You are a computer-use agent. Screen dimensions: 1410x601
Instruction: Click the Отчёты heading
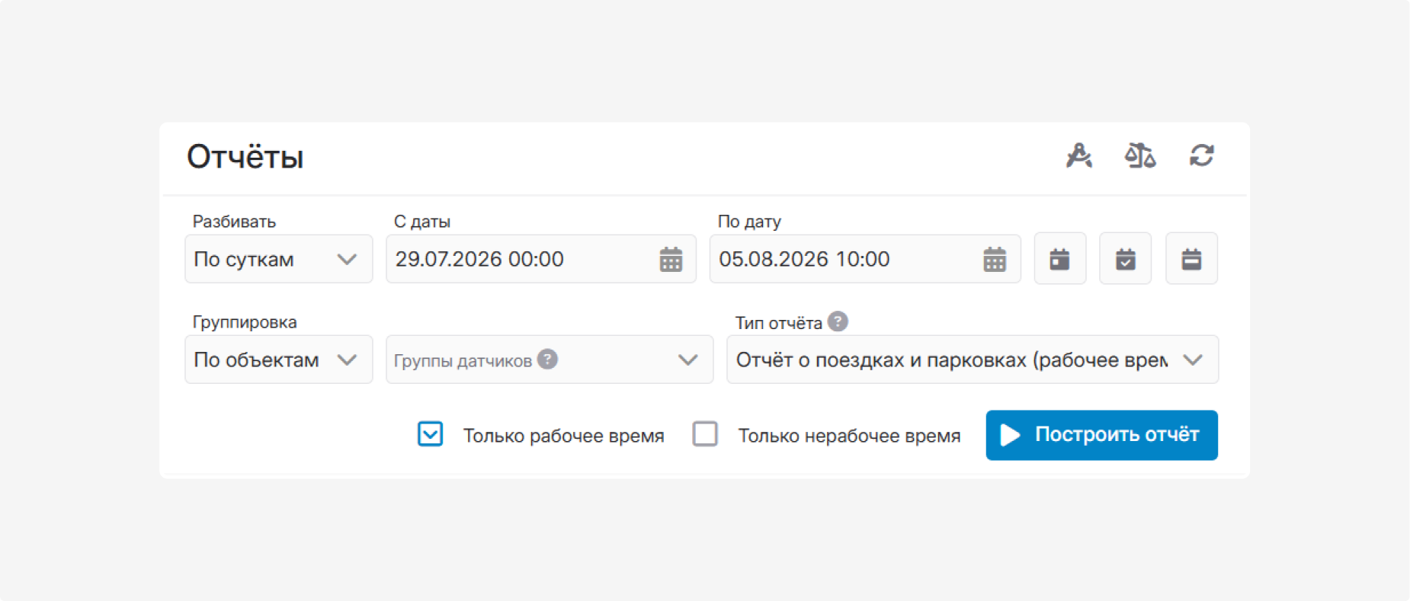pyautogui.click(x=245, y=157)
